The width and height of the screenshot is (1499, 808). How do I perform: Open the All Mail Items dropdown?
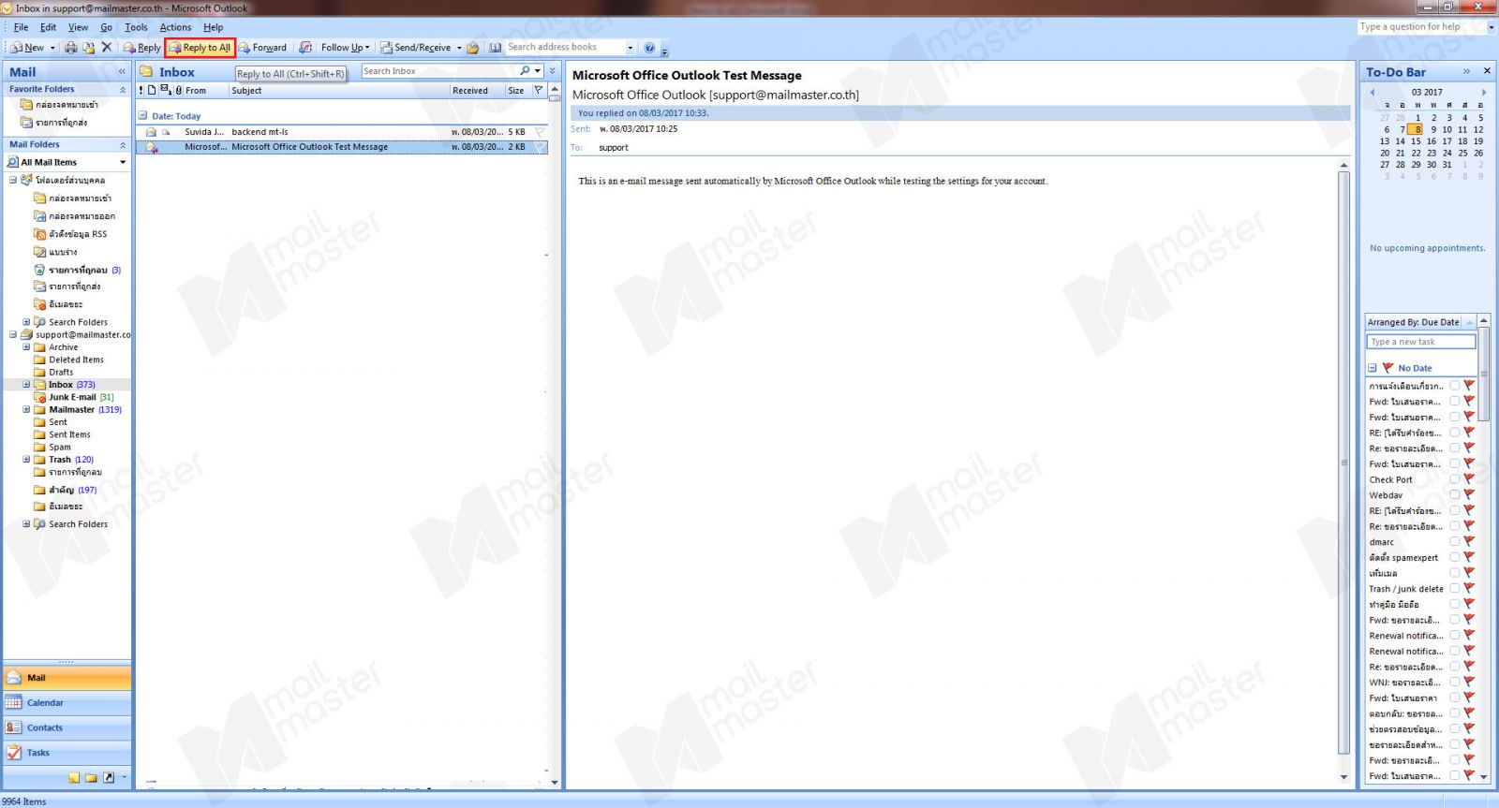point(123,162)
